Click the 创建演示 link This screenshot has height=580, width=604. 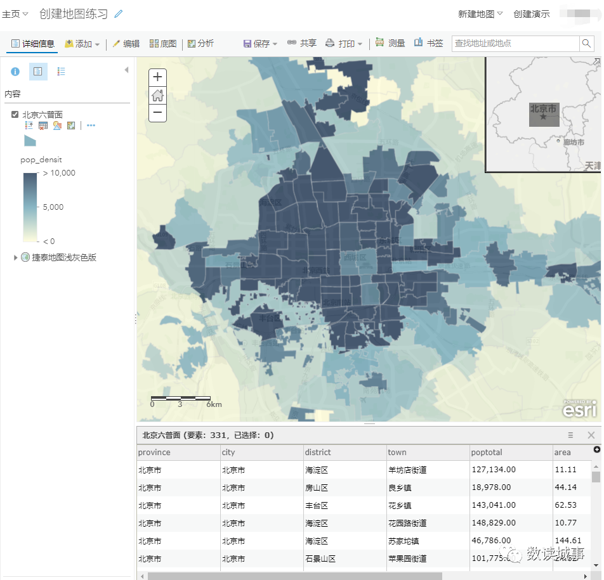[x=531, y=14]
